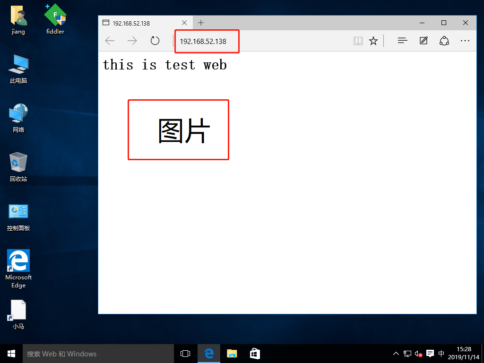Select 小马 desktop shortcut file

[18, 314]
